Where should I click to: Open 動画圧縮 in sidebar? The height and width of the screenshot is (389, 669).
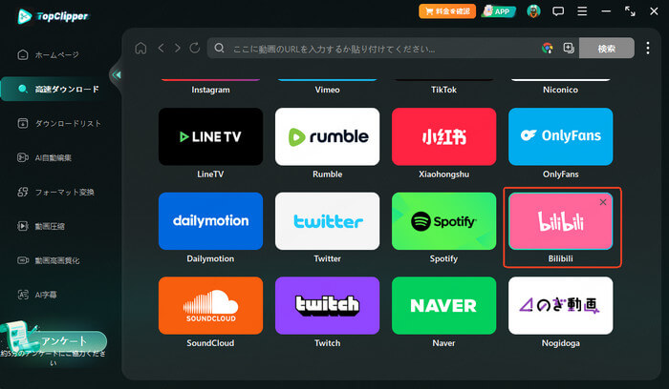pyautogui.click(x=41, y=226)
